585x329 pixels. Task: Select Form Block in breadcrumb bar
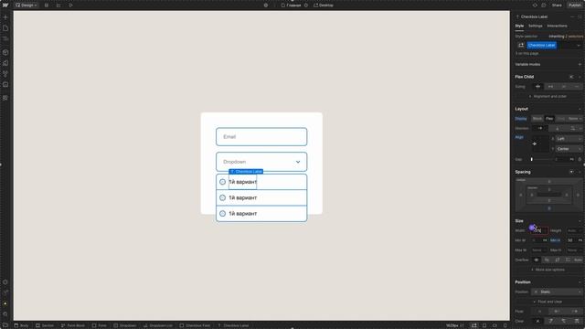(73, 325)
